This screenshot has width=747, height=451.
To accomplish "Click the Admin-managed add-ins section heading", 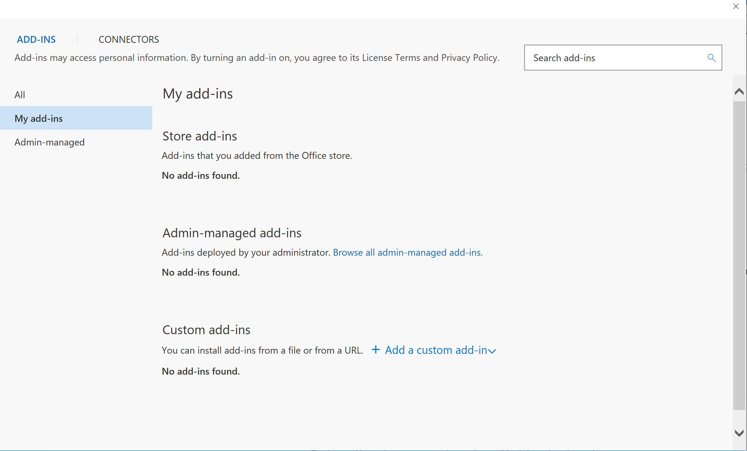I will pyautogui.click(x=232, y=233).
